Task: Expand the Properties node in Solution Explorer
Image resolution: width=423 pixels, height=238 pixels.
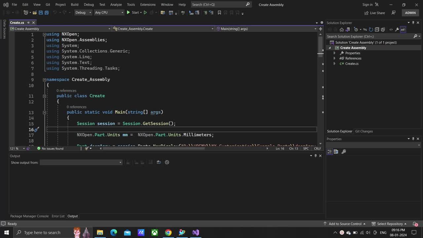Action: (x=334, y=53)
